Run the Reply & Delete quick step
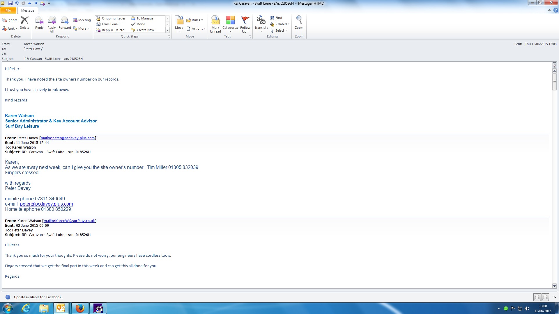The width and height of the screenshot is (559, 314). (x=110, y=30)
